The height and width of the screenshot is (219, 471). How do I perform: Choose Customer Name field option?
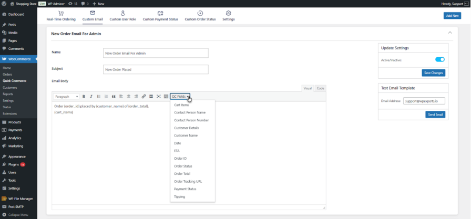click(x=186, y=135)
